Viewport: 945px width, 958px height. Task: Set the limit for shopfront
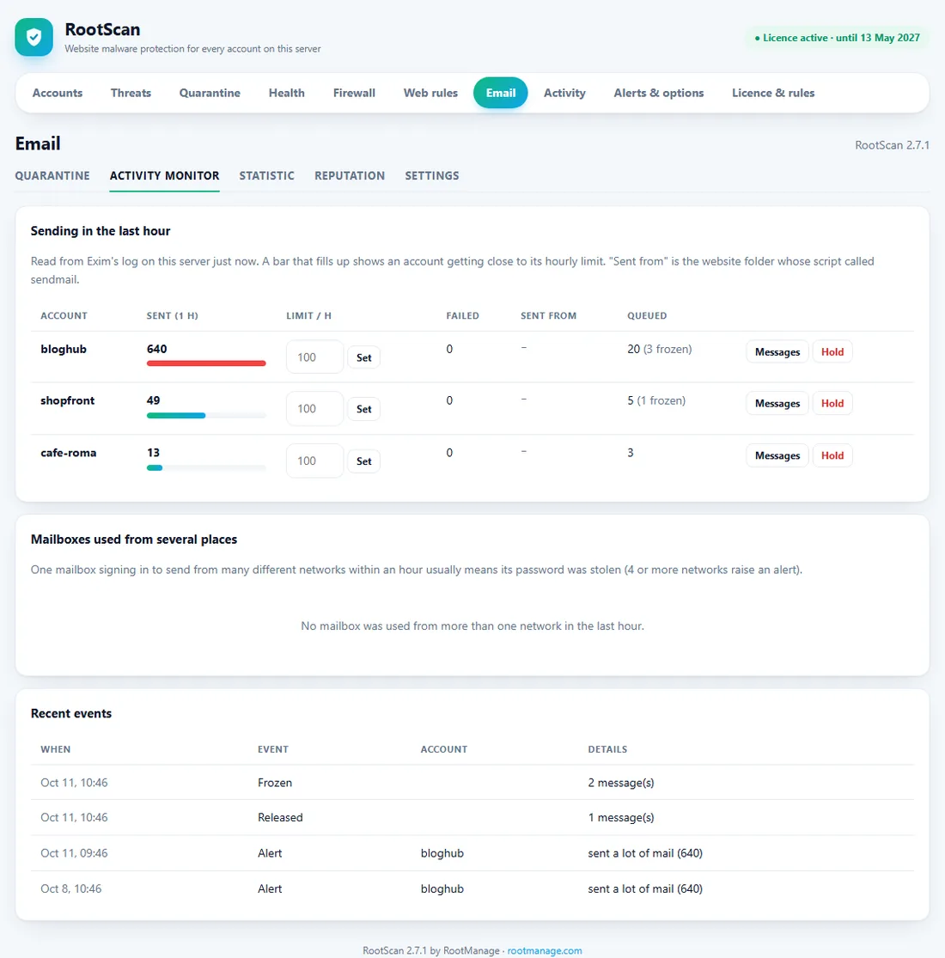364,409
